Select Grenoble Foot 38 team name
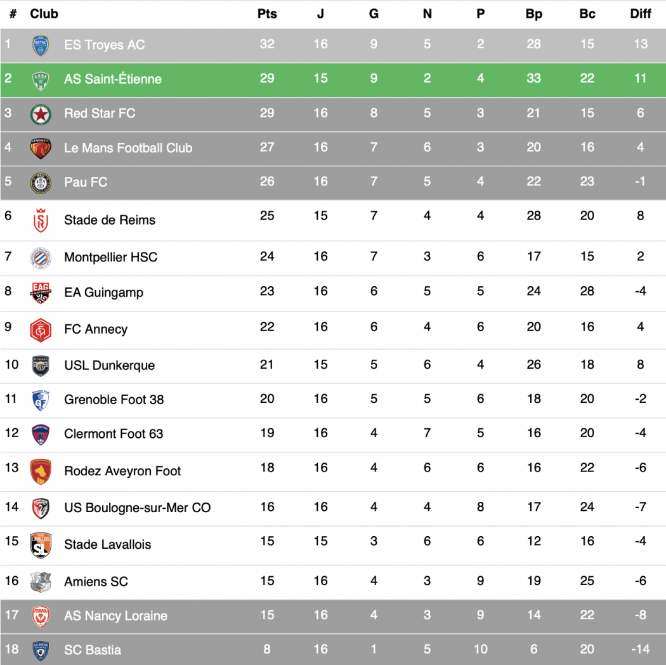 click(114, 400)
